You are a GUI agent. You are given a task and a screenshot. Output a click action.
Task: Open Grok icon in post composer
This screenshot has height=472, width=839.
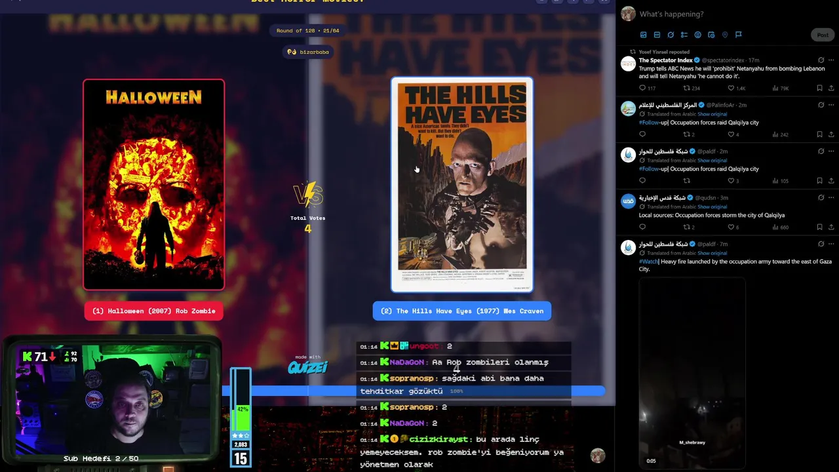point(671,35)
